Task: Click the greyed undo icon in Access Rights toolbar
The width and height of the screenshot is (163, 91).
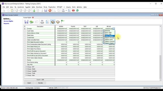Action: 37,22
